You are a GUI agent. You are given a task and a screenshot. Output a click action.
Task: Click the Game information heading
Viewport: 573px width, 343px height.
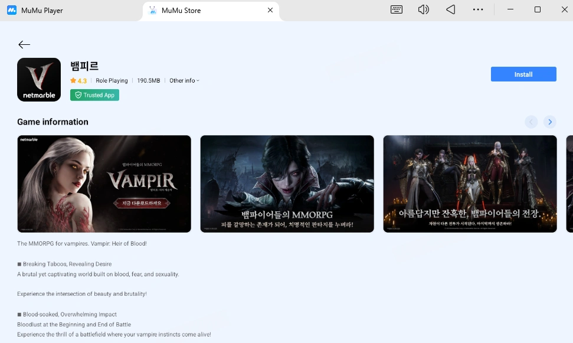coord(53,122)
